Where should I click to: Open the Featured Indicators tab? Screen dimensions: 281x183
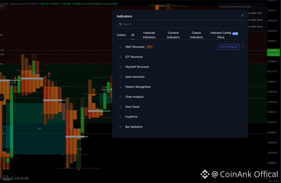point(149,35)
